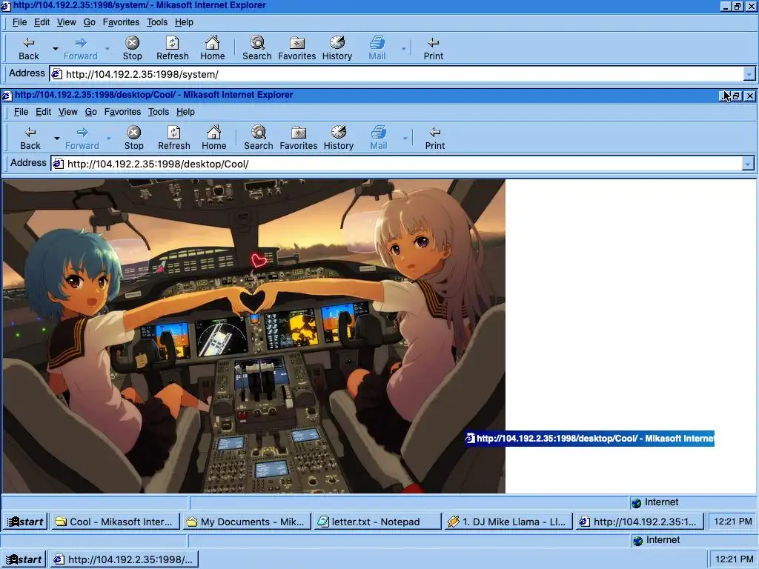Click Refresh in the outer system window toolbar

coord(172,49)
